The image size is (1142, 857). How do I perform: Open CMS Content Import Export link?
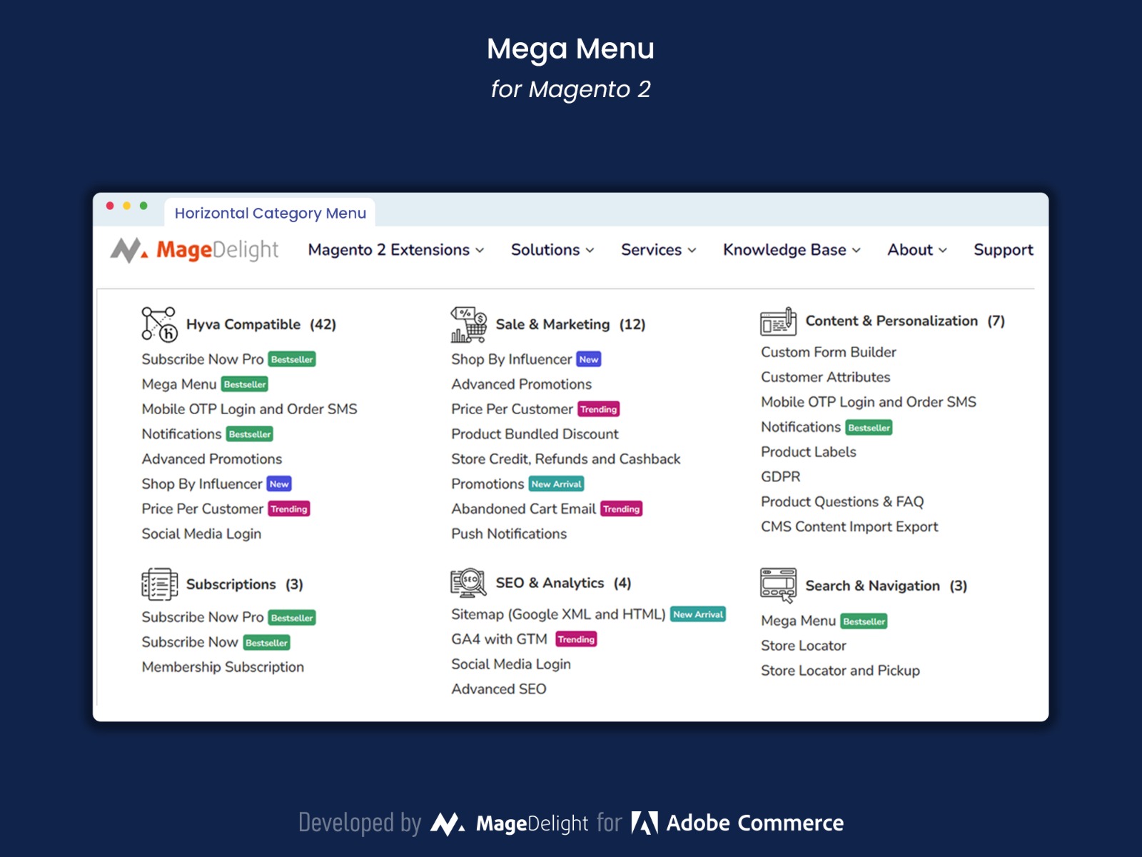[x=849, y=527]
